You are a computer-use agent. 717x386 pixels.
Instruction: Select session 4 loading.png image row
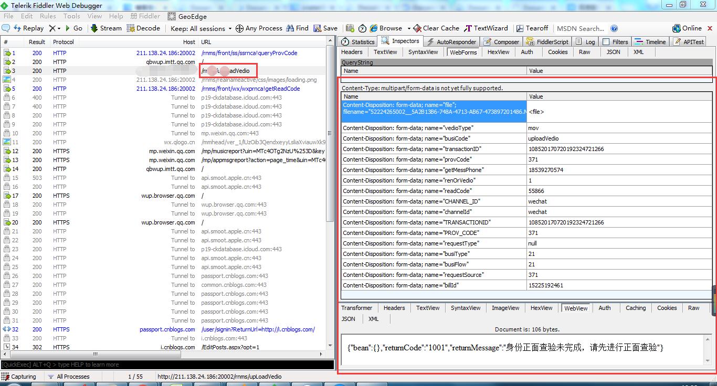pyautogui.click(x=164, y=80)
